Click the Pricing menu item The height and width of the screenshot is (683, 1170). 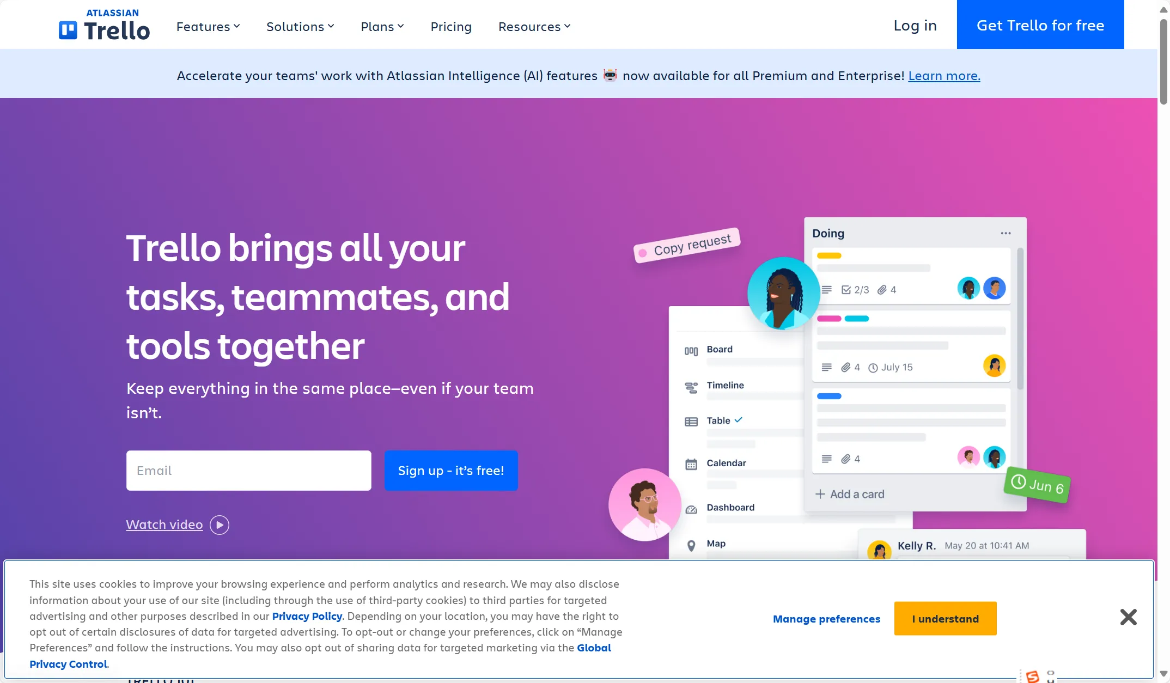coord(451,26)
